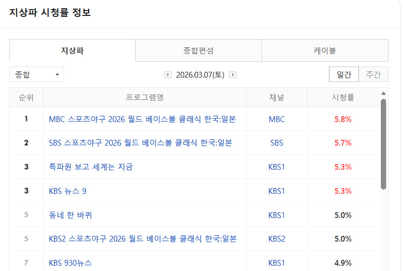The image size is (403, 271).
Task: Click the 5.0% rating in 동네 한 바퀴 row
Action: click(343, 215)
